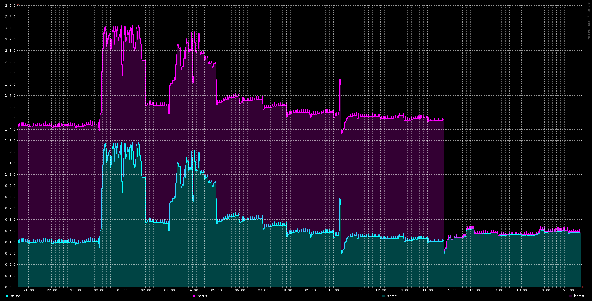Screen dimensions: 592x301
Task: Click the red arrow atop the y-axis
Action: coord(18,4)
